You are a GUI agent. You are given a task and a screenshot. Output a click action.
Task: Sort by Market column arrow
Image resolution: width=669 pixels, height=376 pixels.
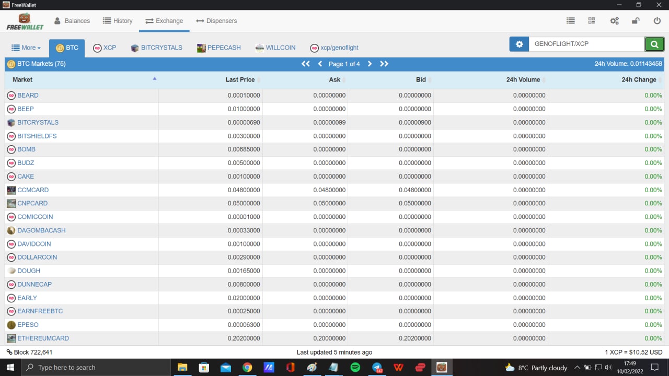pos(154,79)
